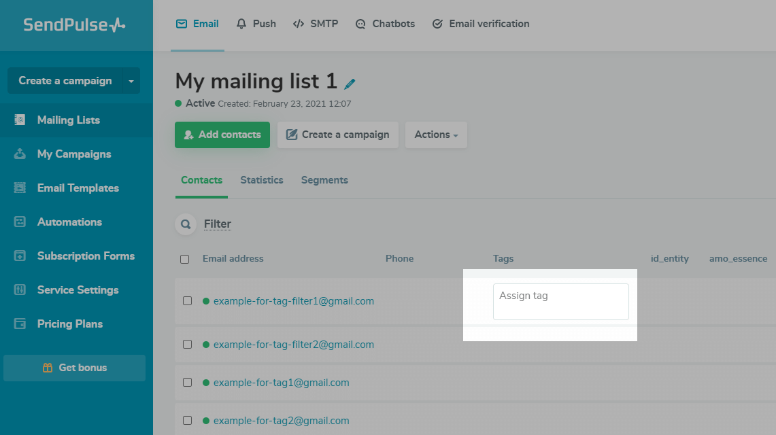Check the box for example-for-tag-filter1@gmail.com
Screen dimensions: 776x435
[187, 301]
